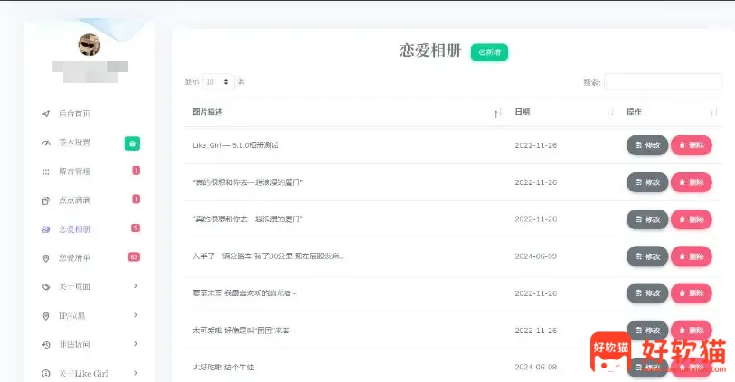Sort by the 日期 column arrows
Viewport: 735px width, 382px height.
tap(610, 113)
